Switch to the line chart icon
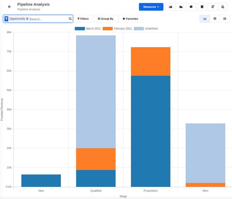This screenshot has width=232, height=199. 181,7
